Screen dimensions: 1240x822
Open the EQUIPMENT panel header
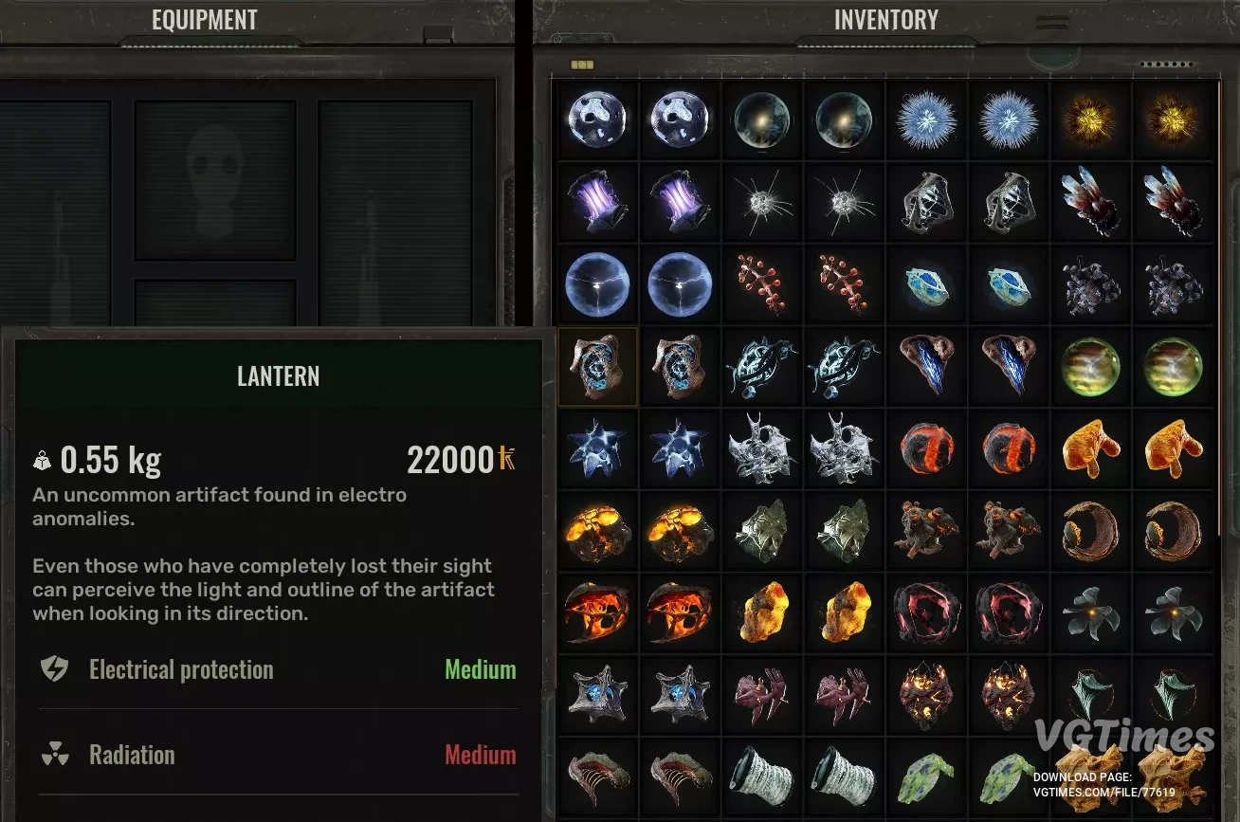[205, 20]
